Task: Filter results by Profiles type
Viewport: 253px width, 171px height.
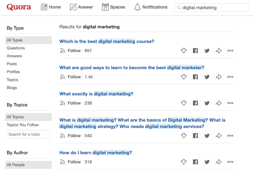Action: pyautogui.click(x=13, y=72)
